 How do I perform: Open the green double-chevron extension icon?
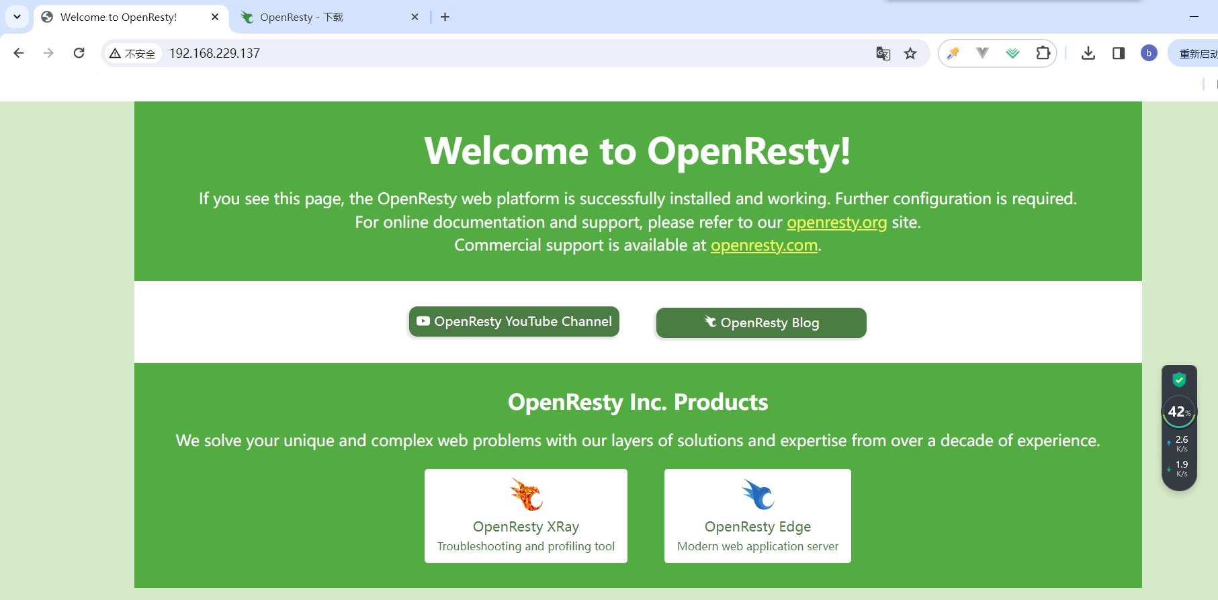coord(1012,53)
